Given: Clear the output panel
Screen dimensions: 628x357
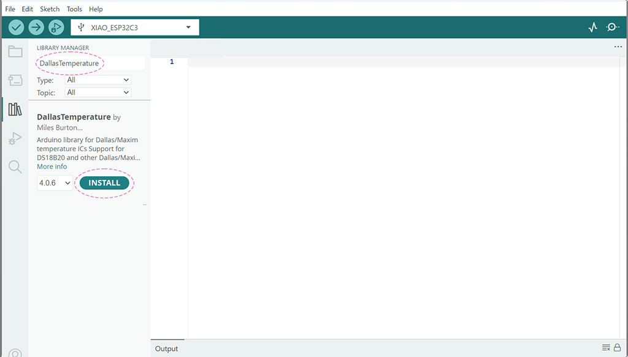Looking at the screenshot, I should tap(606, 348).
